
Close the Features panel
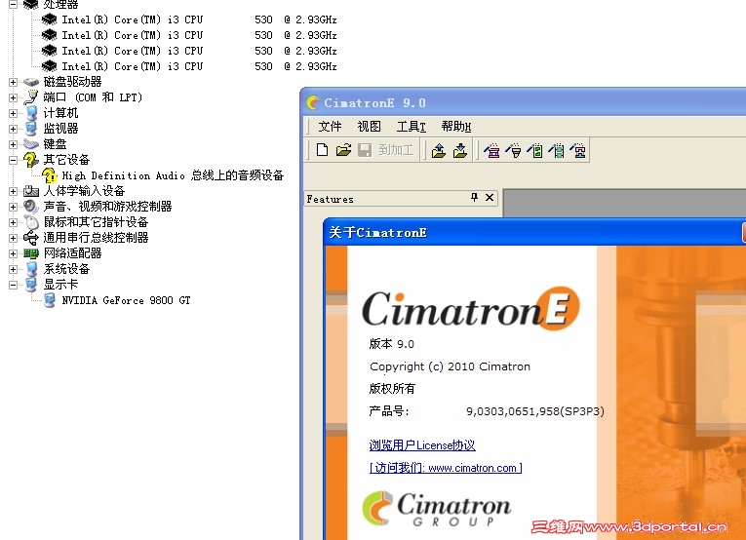[x=490, y=197]
